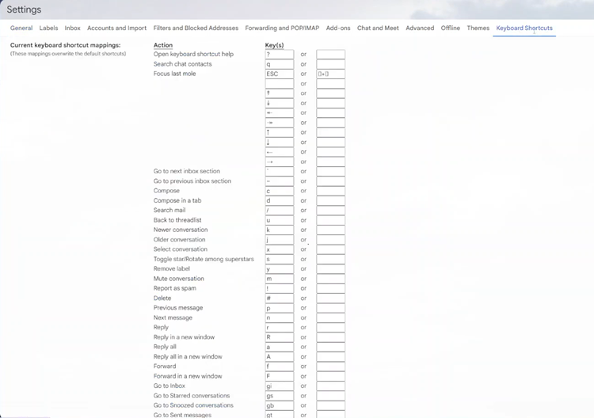This screenshot has height=418, width=594.
Task: Select Filters and Blocked Addresses tab
Action: 196,28
